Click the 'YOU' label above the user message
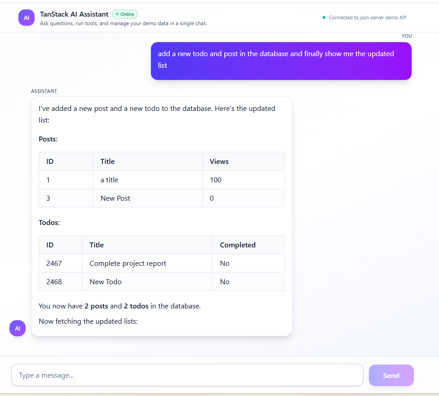Viewport: 439px width, 396px height. (x=407, y=35)
